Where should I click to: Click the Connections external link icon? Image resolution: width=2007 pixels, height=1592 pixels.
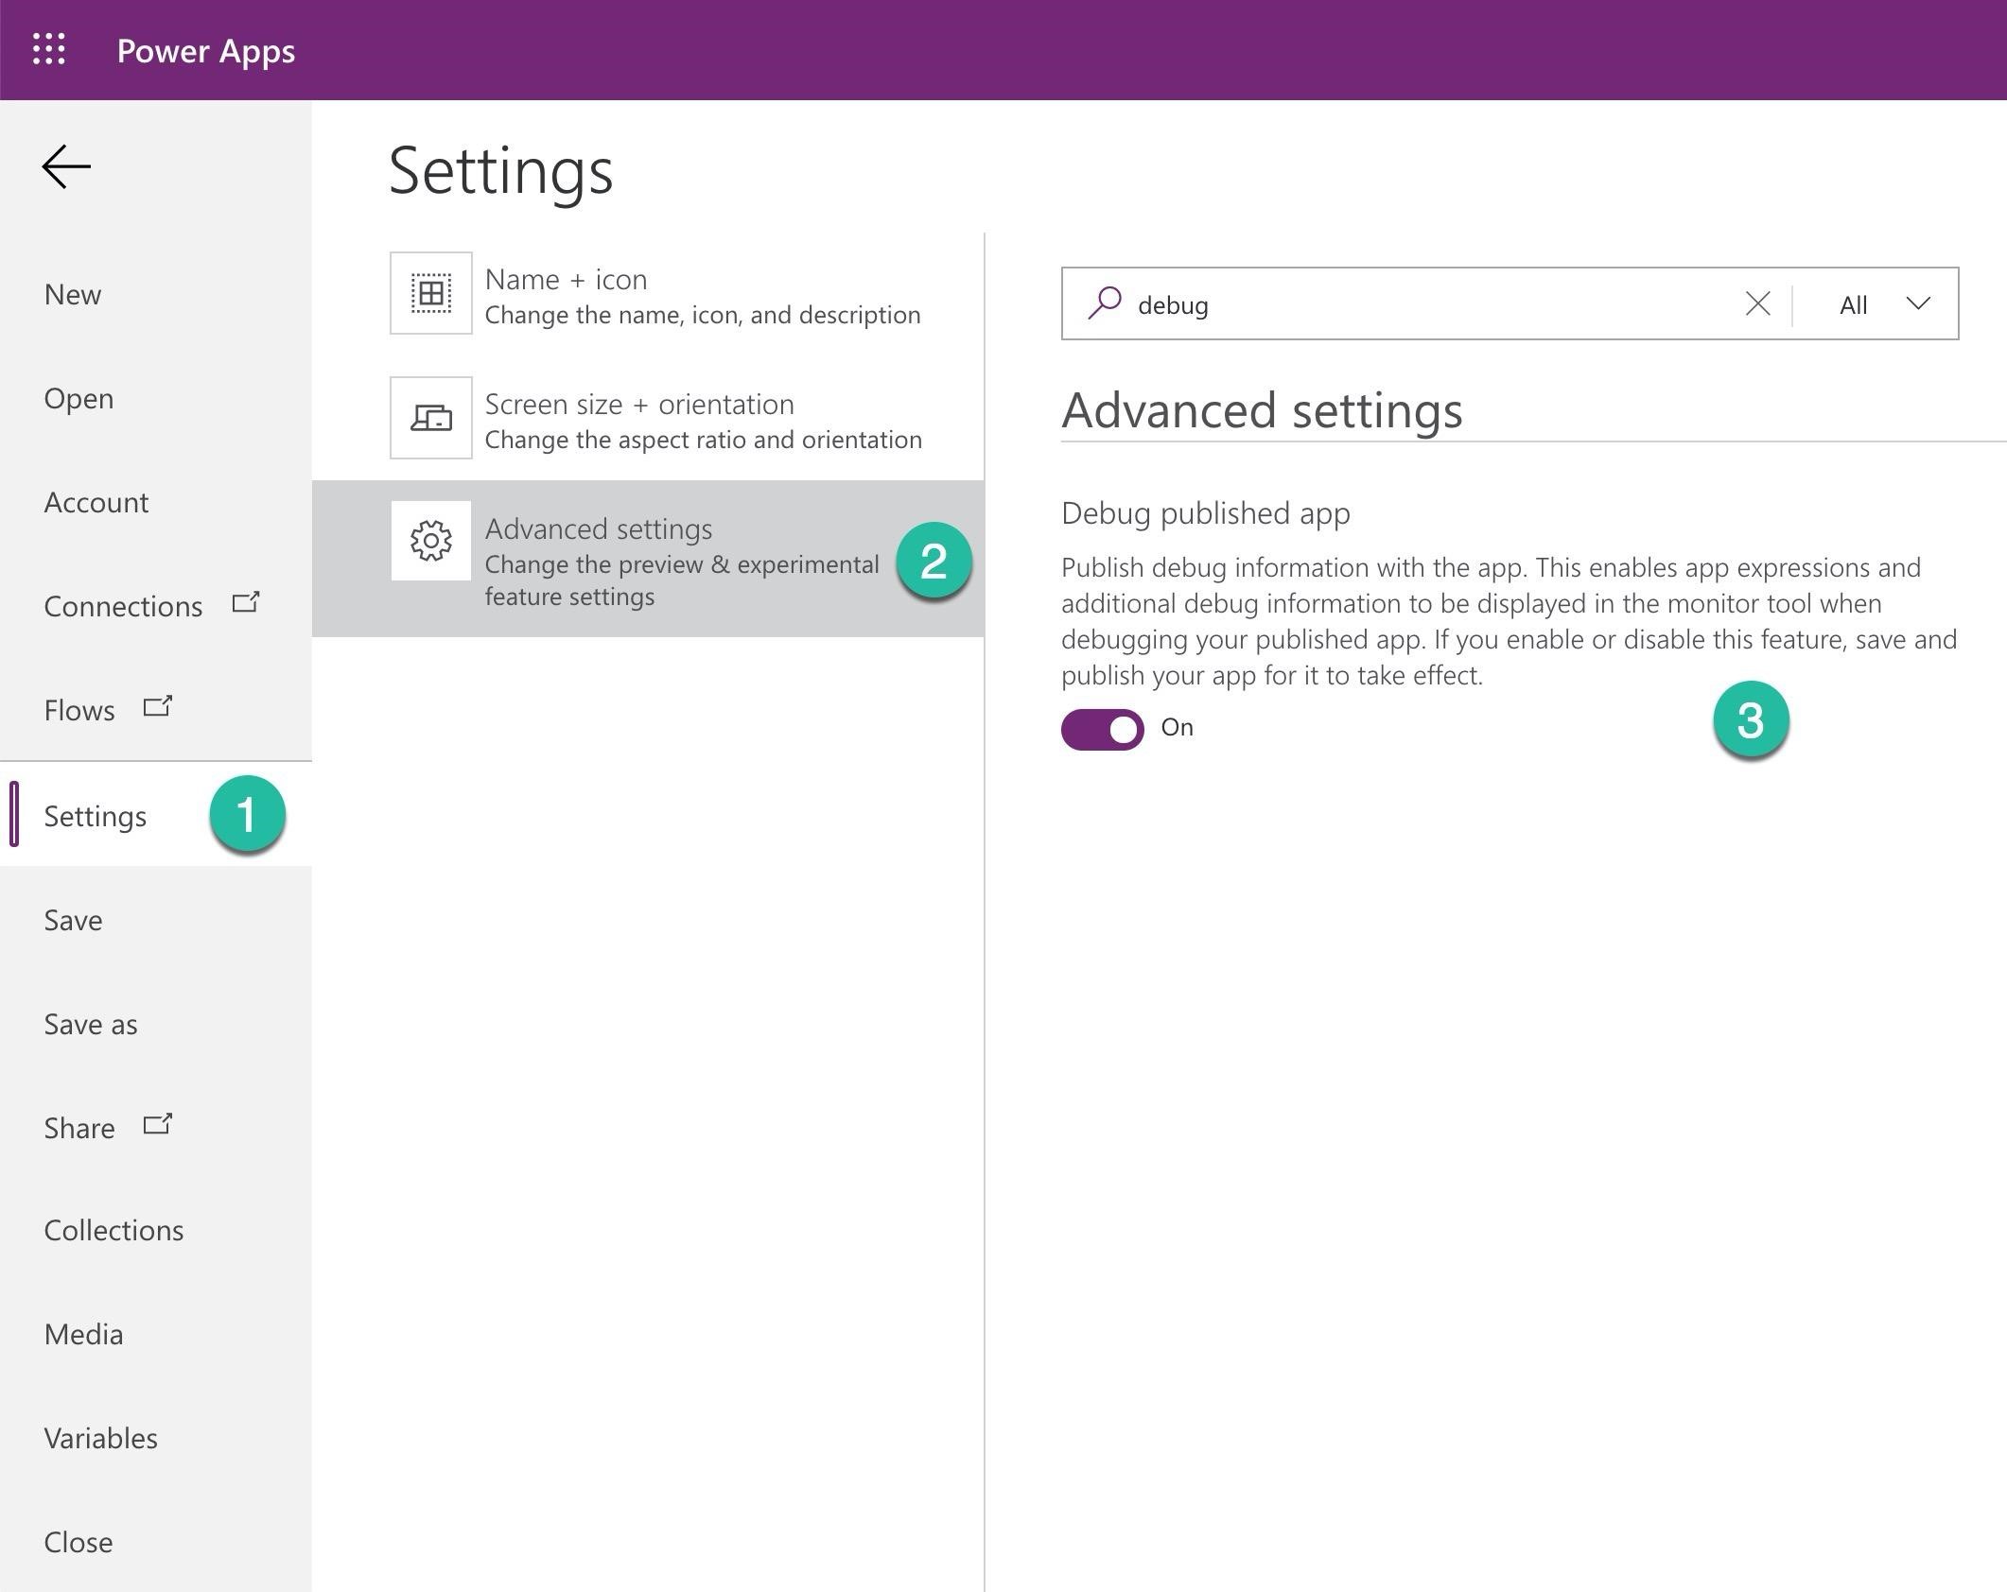pyautogui.click(x=246, y=602)
